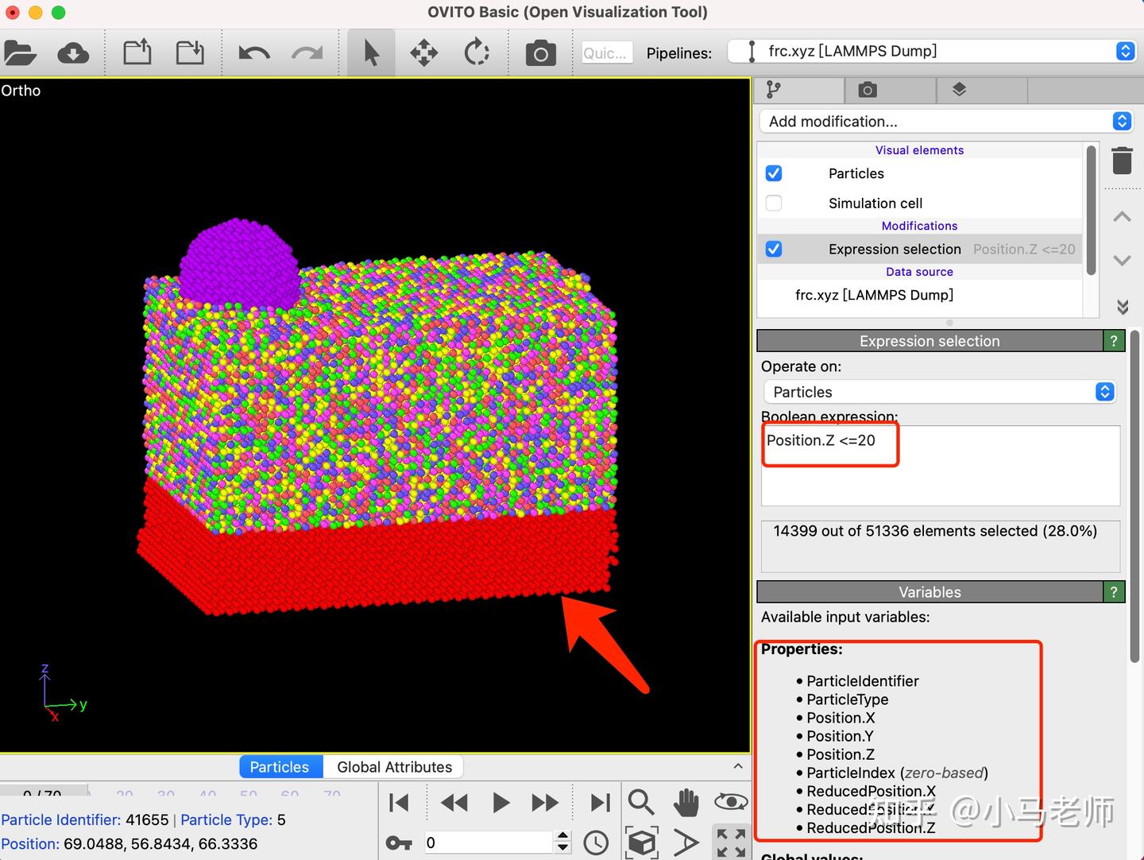Click the Undo arrow icon
The image size is (1144, 860).
(253, 53)
